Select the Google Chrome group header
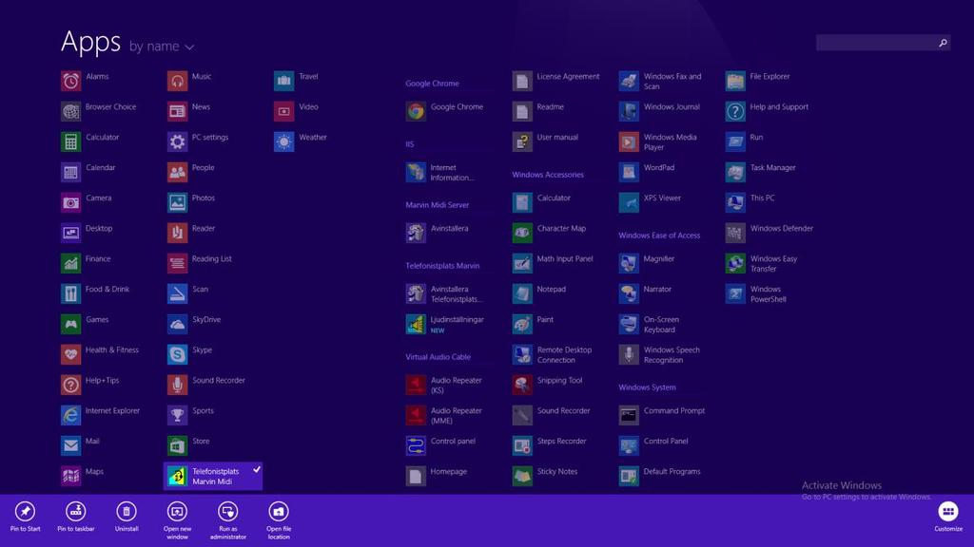 click(433, 84)
